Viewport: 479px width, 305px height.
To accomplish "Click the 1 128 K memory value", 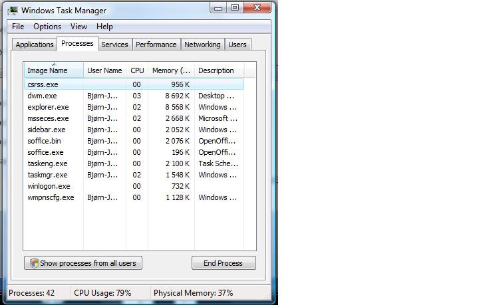I will tap(178, 197).
